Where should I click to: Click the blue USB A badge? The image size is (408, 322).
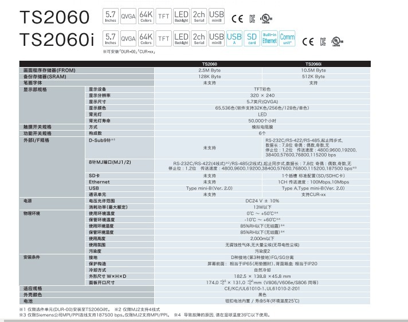(x=234, y=38)
